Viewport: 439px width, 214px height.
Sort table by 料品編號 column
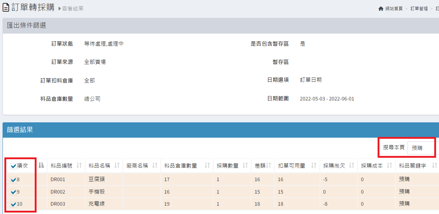point(79,165)
